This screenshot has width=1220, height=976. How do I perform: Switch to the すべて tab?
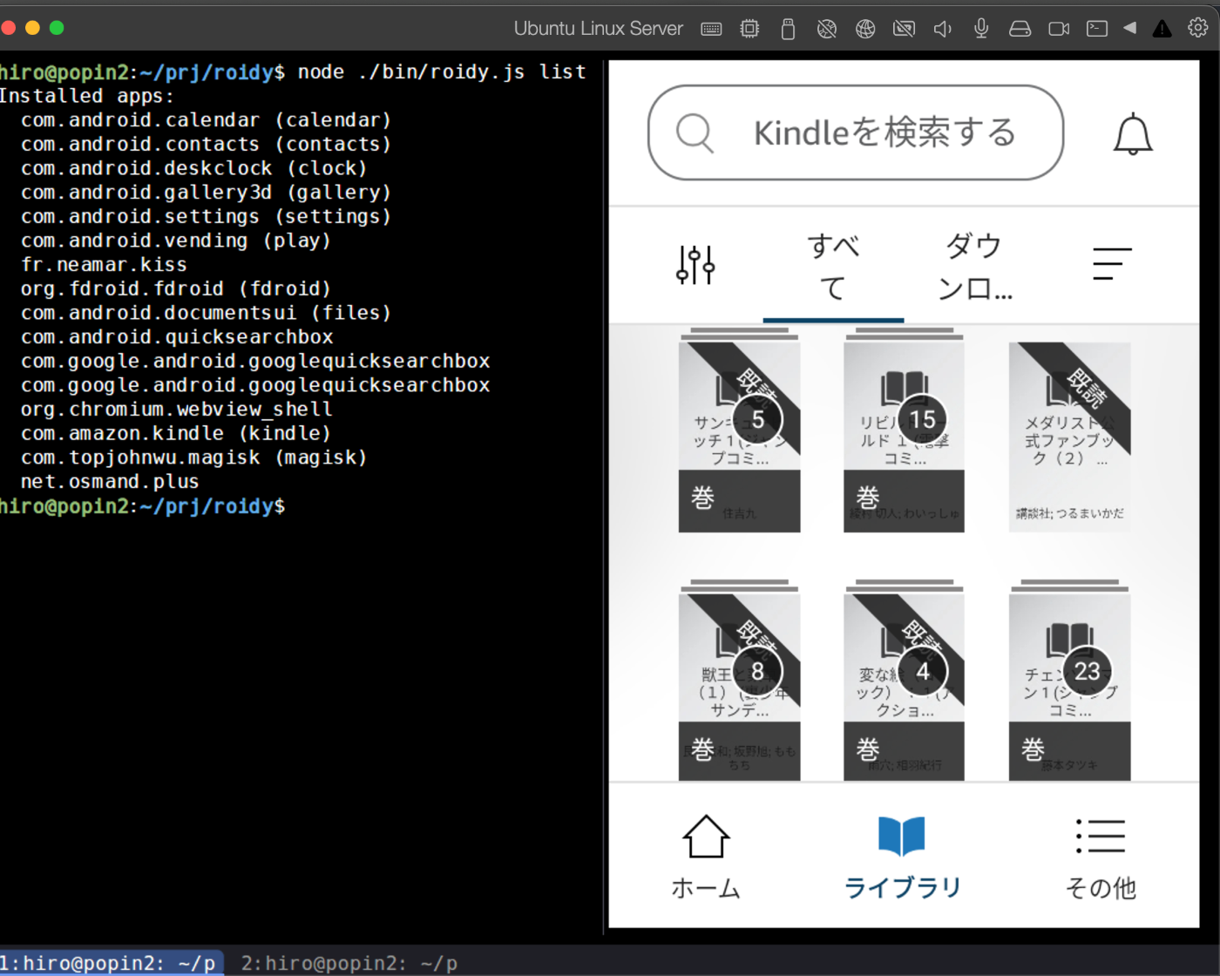coord(833,266)
